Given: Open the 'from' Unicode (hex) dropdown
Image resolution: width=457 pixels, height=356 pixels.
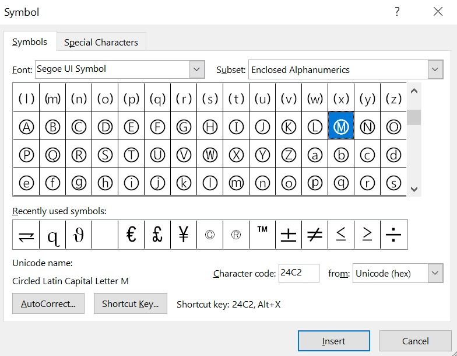Looking at the screenshot, I should point(435,273).
